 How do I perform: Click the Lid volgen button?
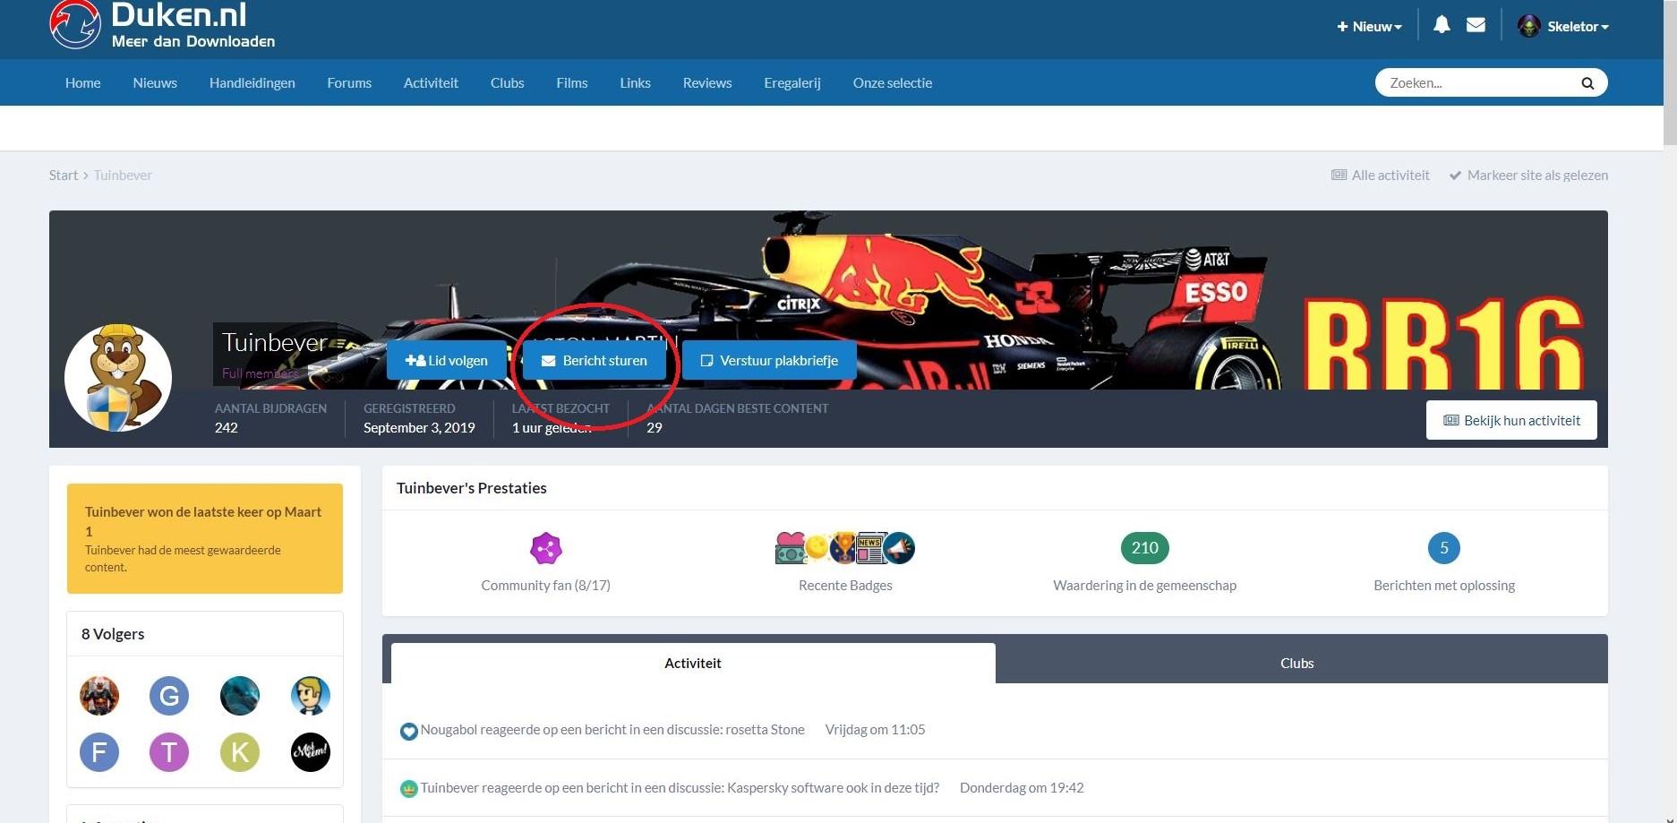(x=447, y=361)
